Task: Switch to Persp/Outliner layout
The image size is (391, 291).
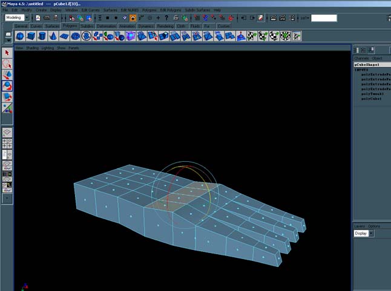Action: [x=7, y=155]
